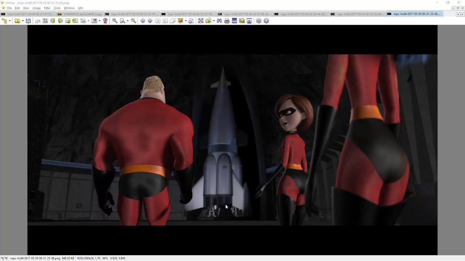Viewport: 465px width, 261px height.
Task: Click the multipage windows icon
Action: click(x=173, y=21)
